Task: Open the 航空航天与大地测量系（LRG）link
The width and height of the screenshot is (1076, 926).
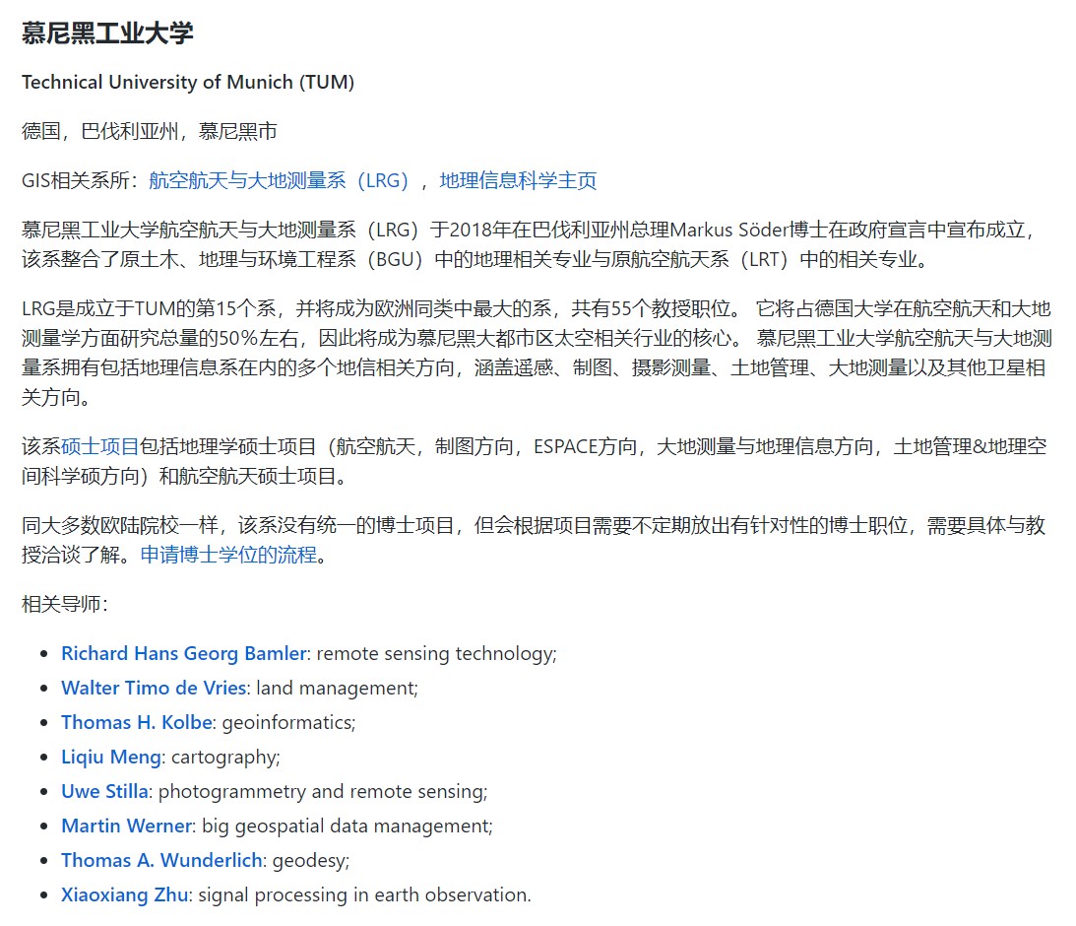Action: point(279,180)
